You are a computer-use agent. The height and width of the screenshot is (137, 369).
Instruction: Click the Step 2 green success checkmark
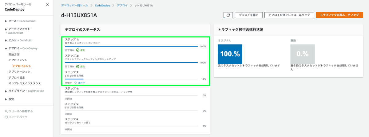pos(77,66)
